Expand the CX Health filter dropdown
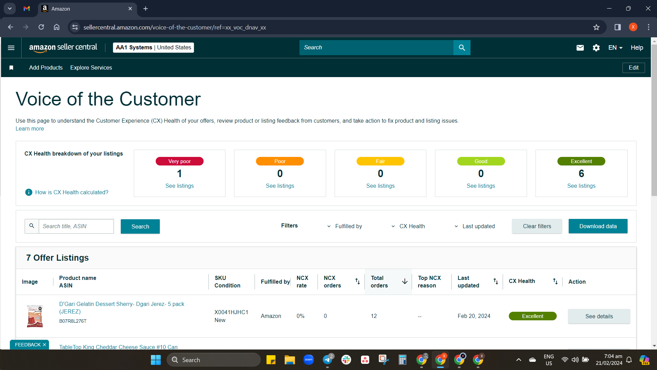Image resolution: width=657 pixels, height=370 pixels. coord(408,226)
